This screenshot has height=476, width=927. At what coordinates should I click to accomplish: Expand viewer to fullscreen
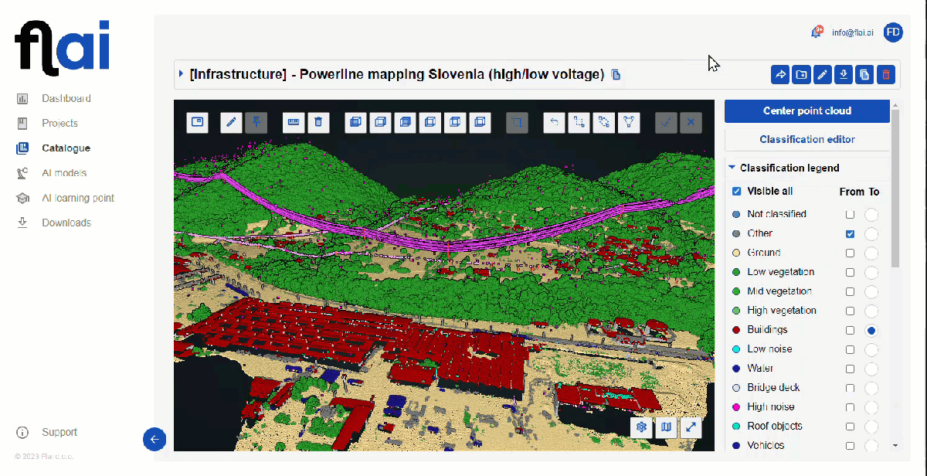(691, 427)
